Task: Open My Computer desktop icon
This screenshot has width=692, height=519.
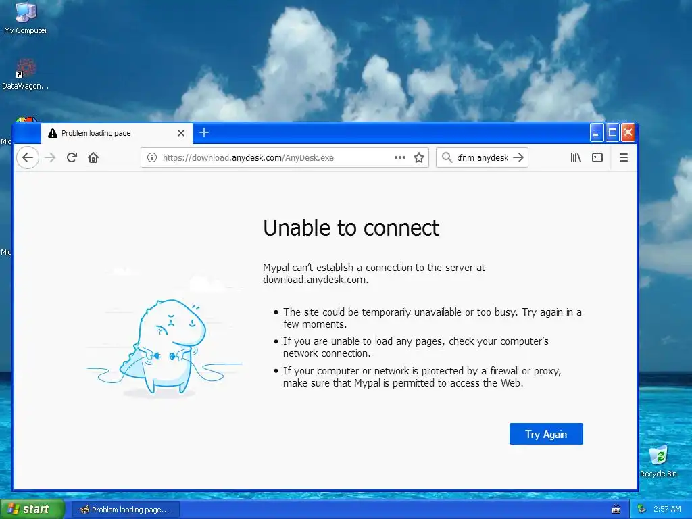Action: (x=26, y=18)
